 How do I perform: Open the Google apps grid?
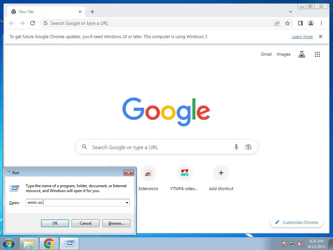click(x=317, y=54)
